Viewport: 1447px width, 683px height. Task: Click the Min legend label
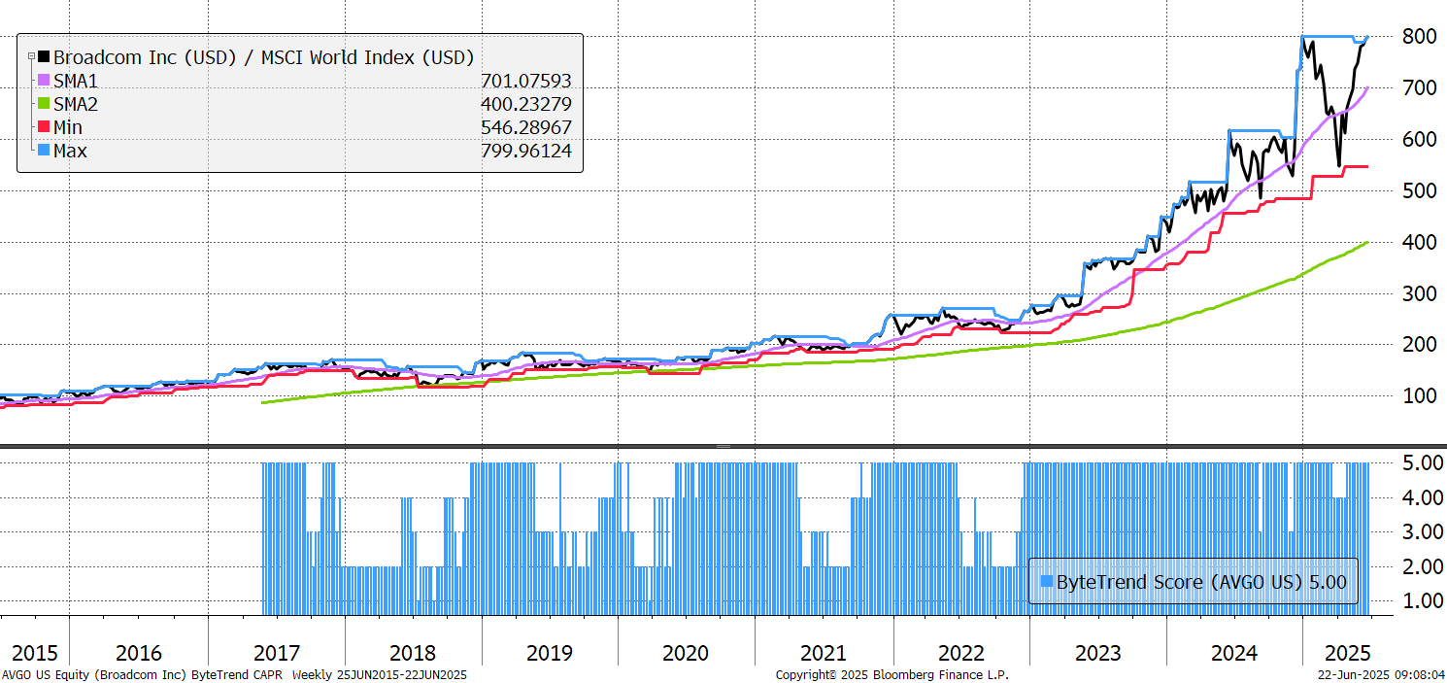[68, 127]
